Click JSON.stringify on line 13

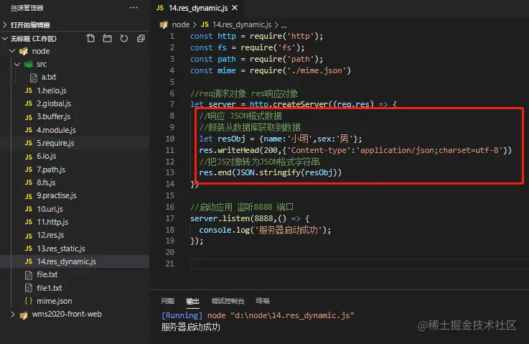coord(268,172)
